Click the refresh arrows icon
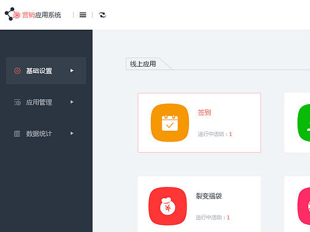The width and height of the screenshot is (310, 232). click(103, 15)
